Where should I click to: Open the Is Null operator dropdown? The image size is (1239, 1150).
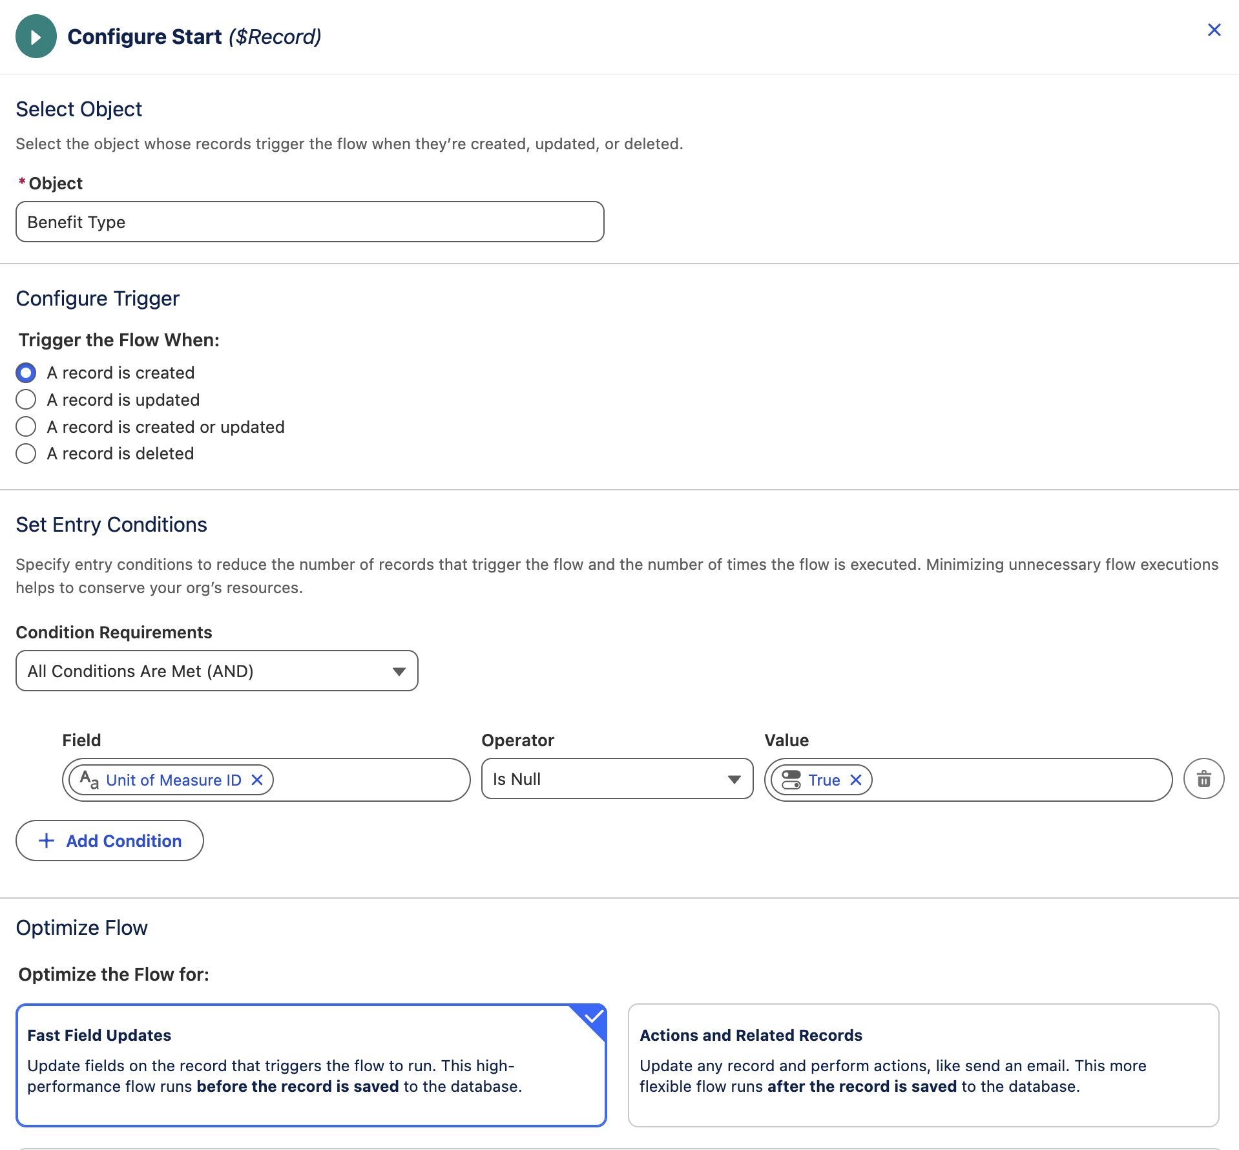[618, 779]
